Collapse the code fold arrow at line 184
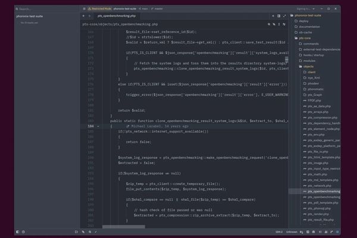 (x=98, y=126)
